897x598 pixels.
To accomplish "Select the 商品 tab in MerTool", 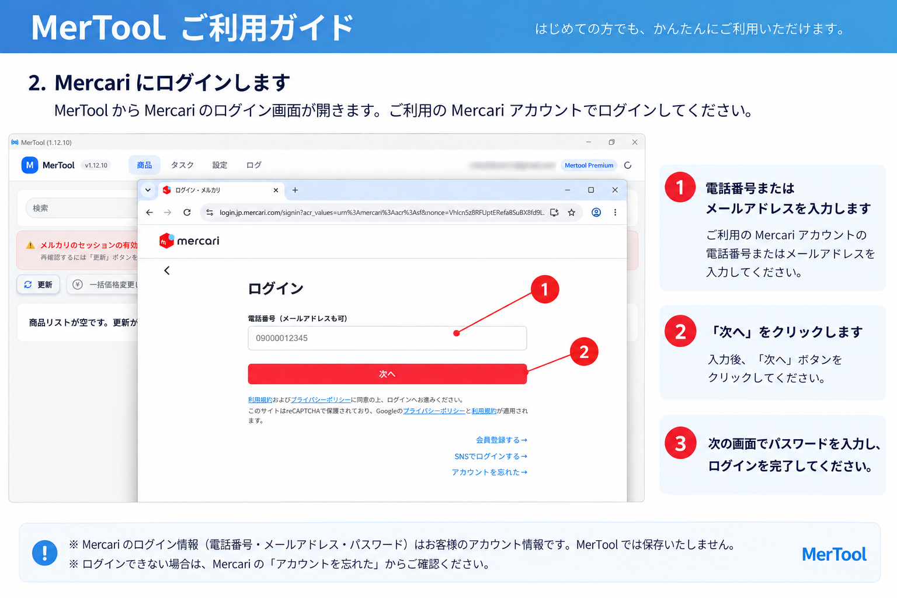I will tap(144, 165).
